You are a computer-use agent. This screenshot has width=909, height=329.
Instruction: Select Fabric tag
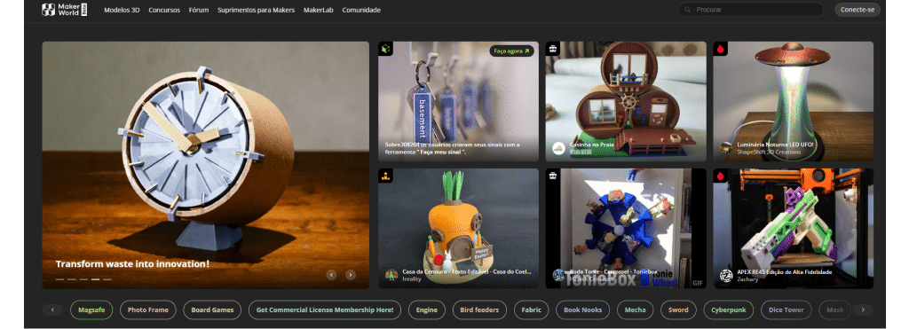(x=531, y=309)
